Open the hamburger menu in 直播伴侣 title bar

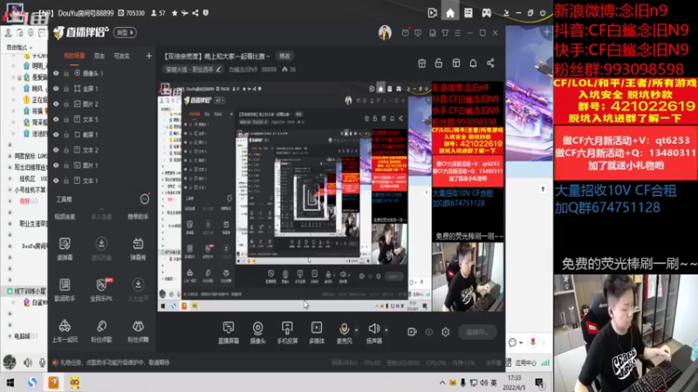tap(457, 33)
